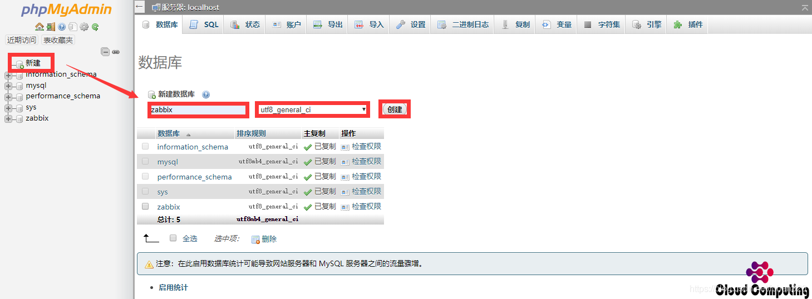812x299 pixels.
Task: Open the 设置 tab
Action: pos(410,24)
